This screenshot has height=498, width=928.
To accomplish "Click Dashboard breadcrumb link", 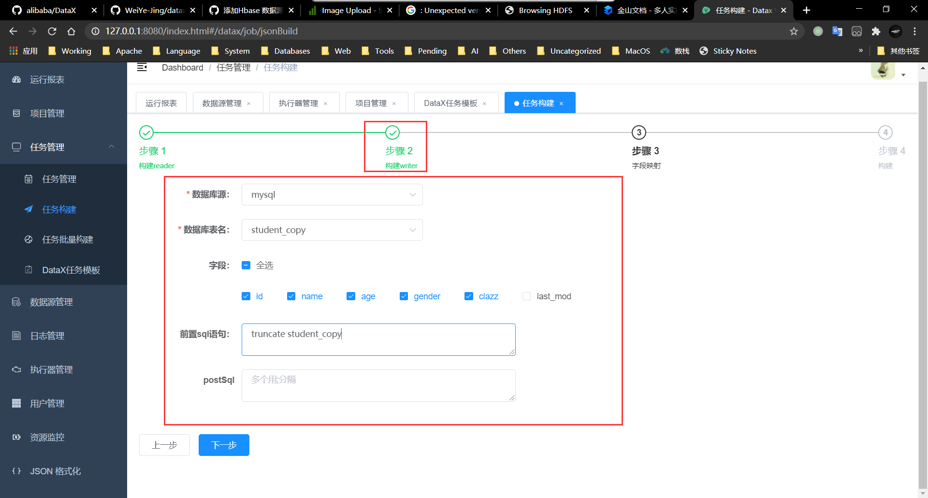I will [x=182, y=68].
